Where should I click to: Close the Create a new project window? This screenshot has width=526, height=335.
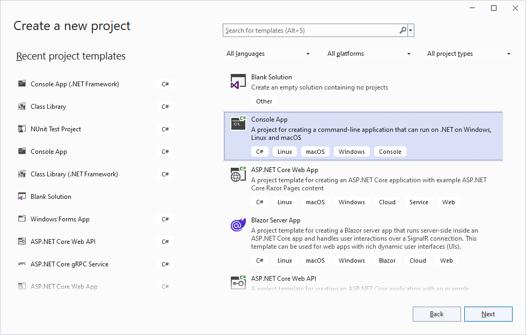515,8
